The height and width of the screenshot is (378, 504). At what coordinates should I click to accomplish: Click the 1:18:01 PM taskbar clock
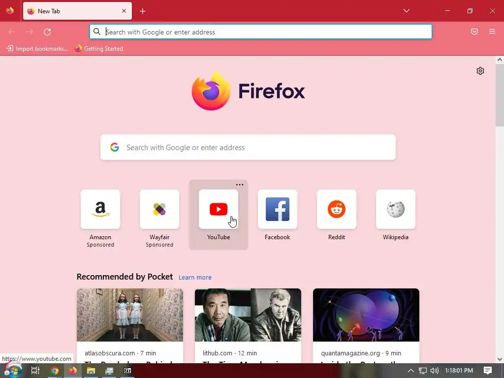click(x=459, y=371)
